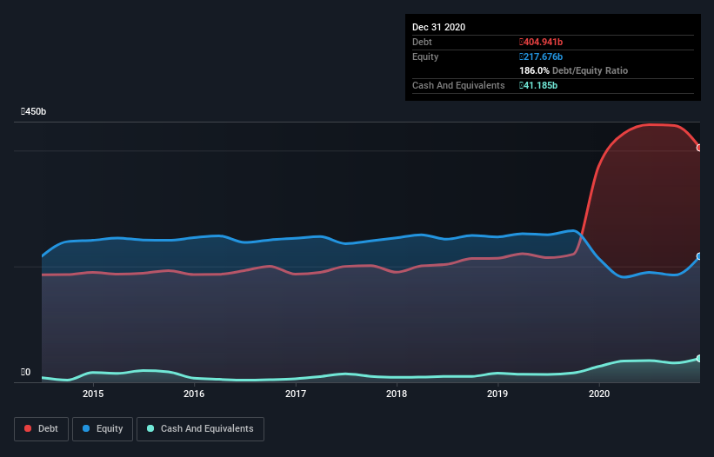This screenshot has width=714, height=457.
Task: Select the Debt end-point marker on the chart
Action: pyautogui.click(x=699, y=148)
